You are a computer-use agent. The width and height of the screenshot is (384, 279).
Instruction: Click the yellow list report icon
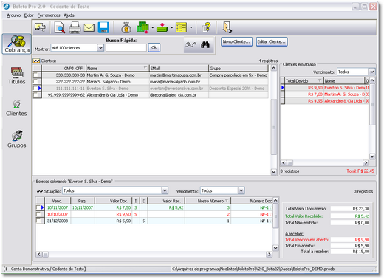pos(182,27)
